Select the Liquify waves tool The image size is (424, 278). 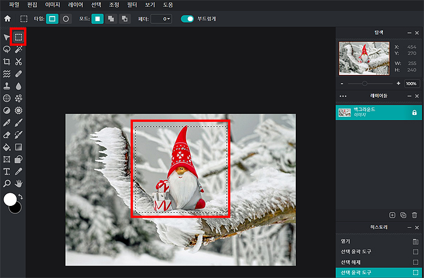[x=6, y=74]
